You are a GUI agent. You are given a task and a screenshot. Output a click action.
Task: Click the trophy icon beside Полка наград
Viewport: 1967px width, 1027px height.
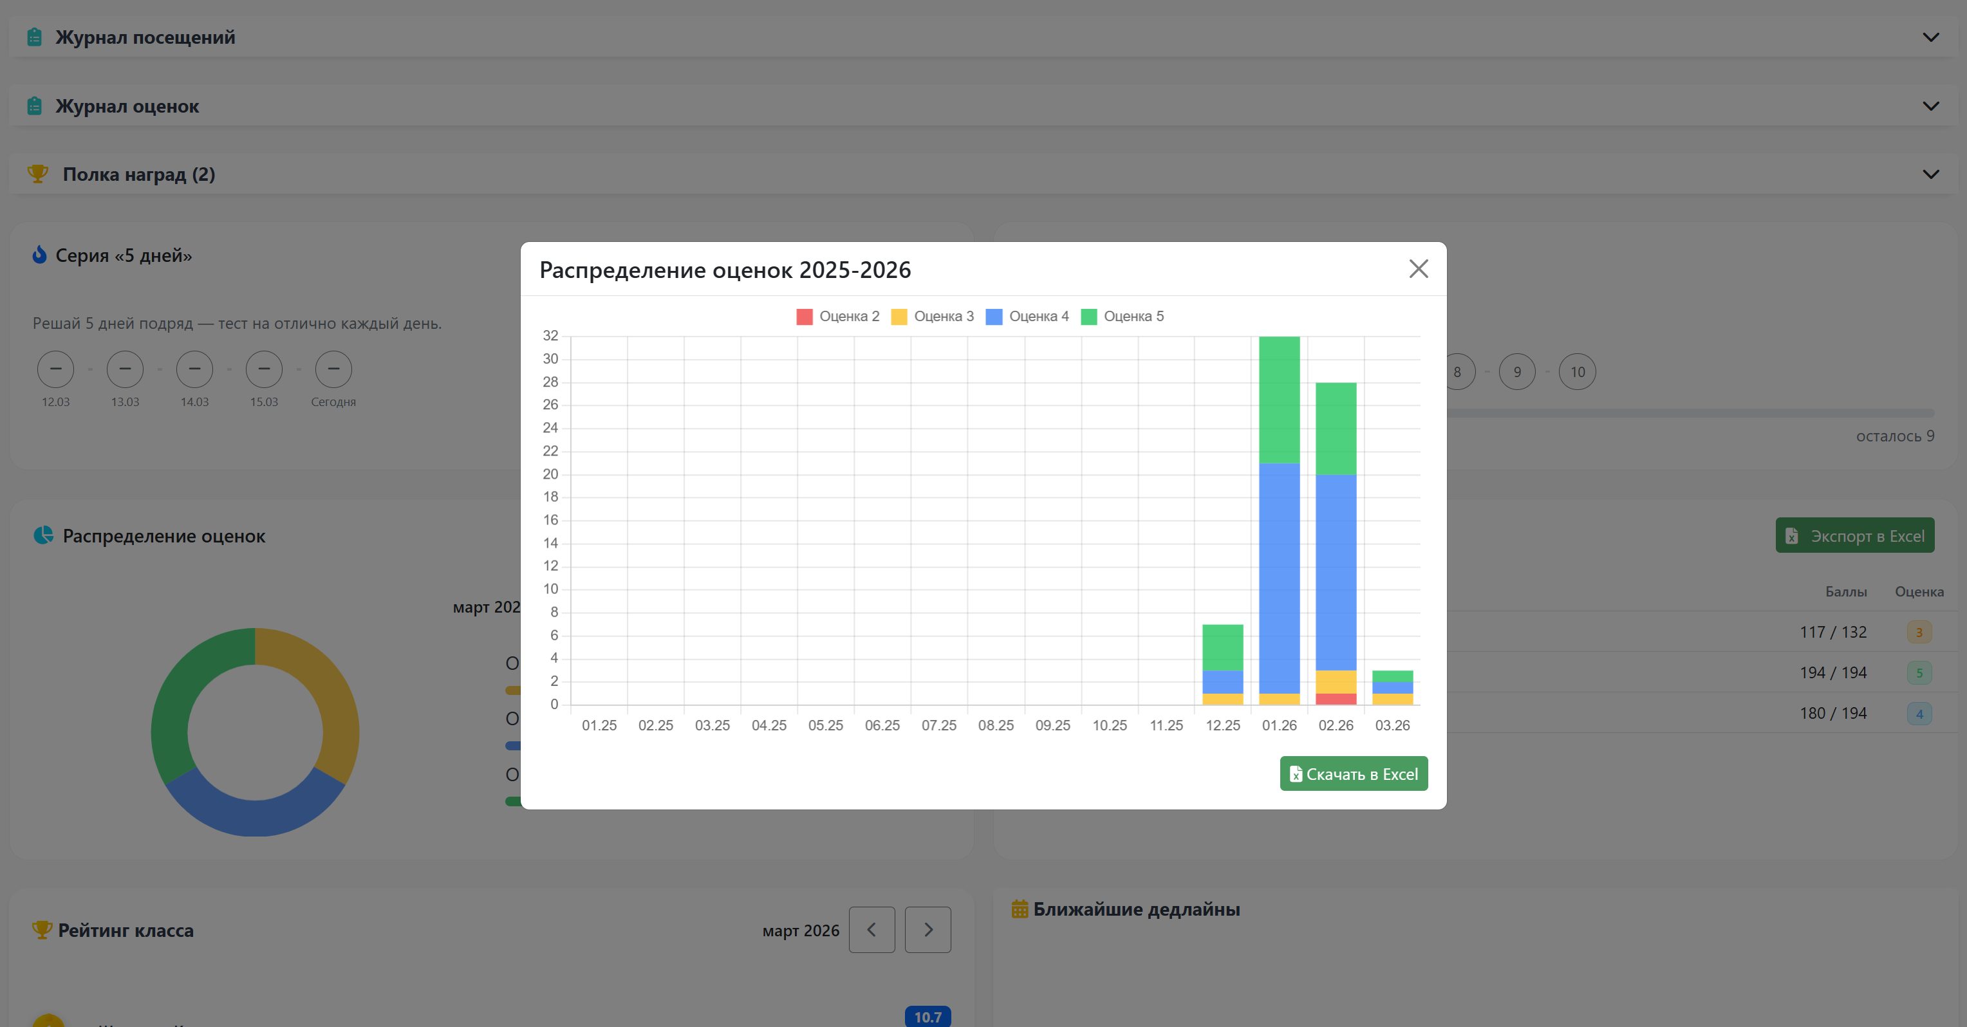37,174
